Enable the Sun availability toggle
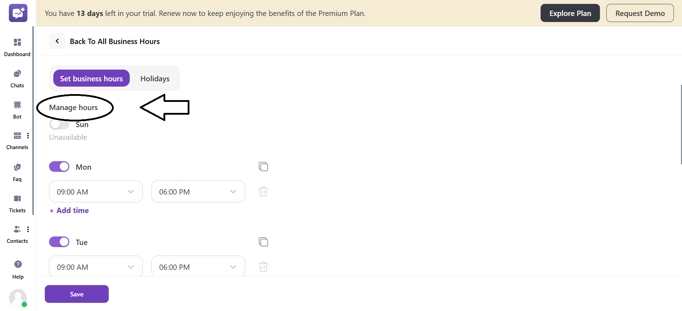This screenshot has height=311, width=682. 59,125
